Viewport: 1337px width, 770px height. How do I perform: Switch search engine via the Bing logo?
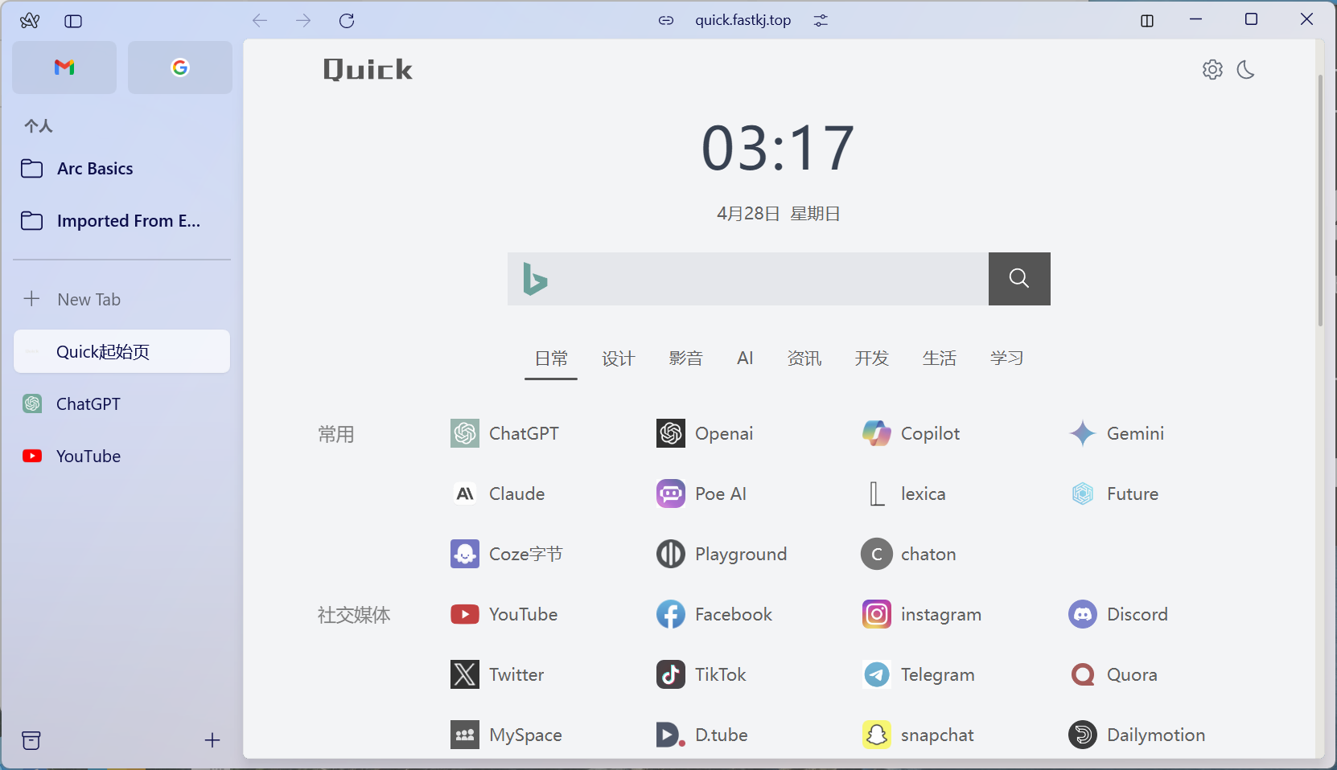coord(535,279)
